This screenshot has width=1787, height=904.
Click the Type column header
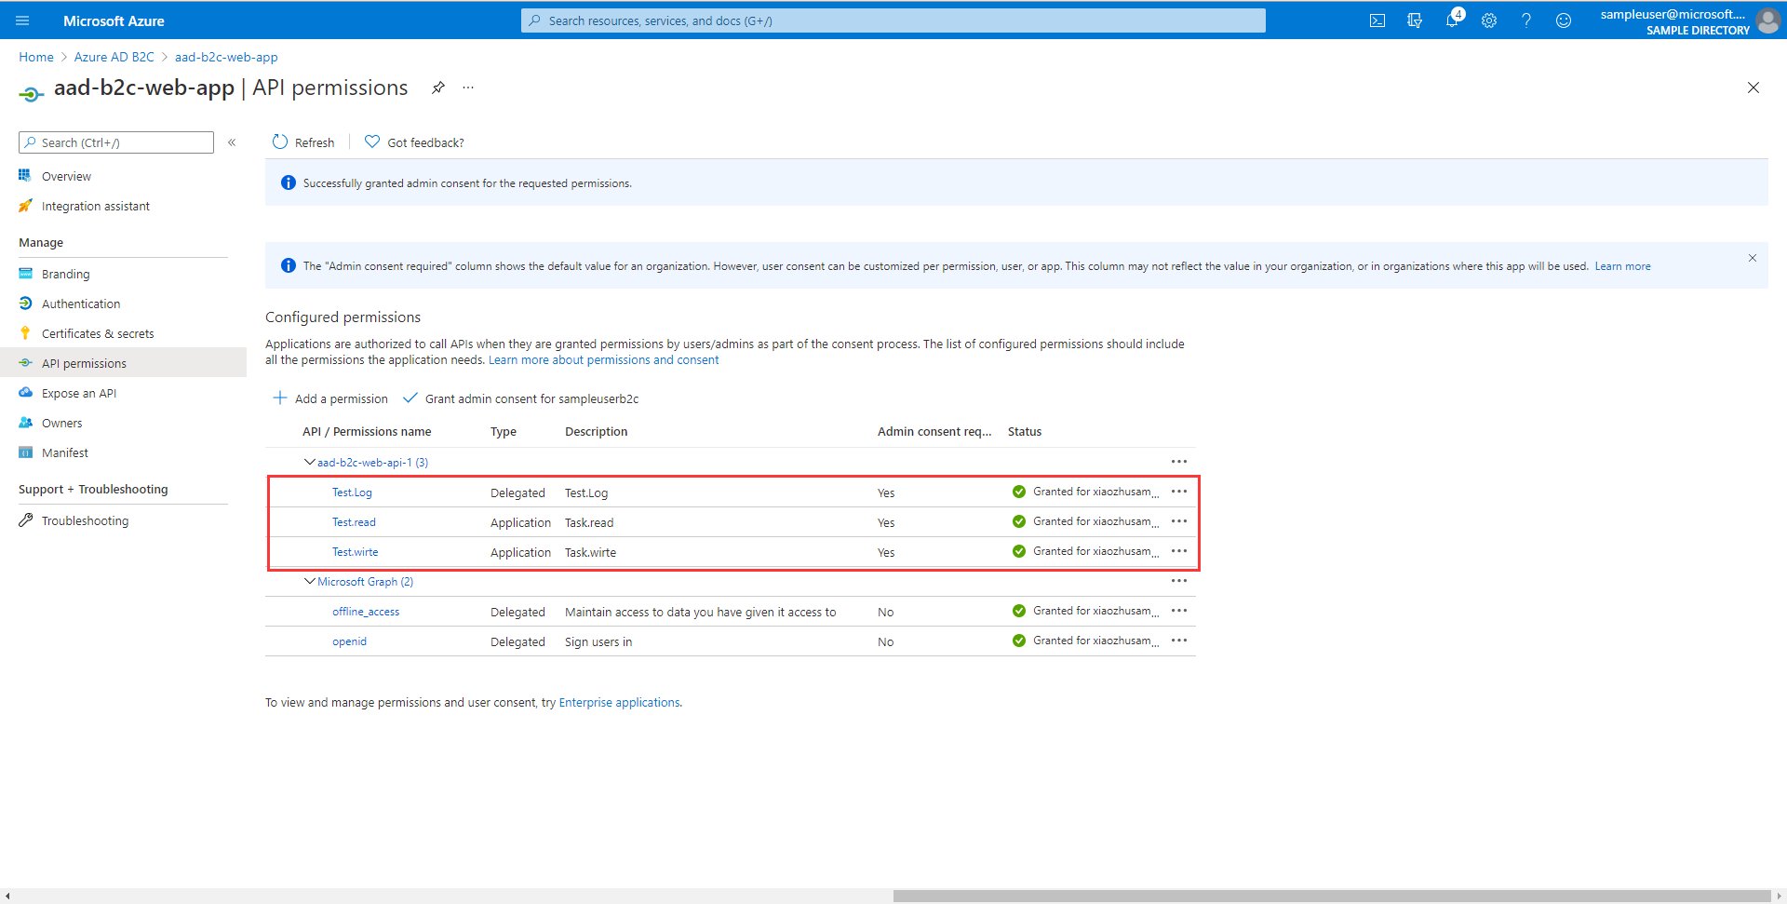pos(504,432)
